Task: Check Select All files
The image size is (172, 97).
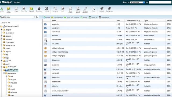Action: point(90,18)
